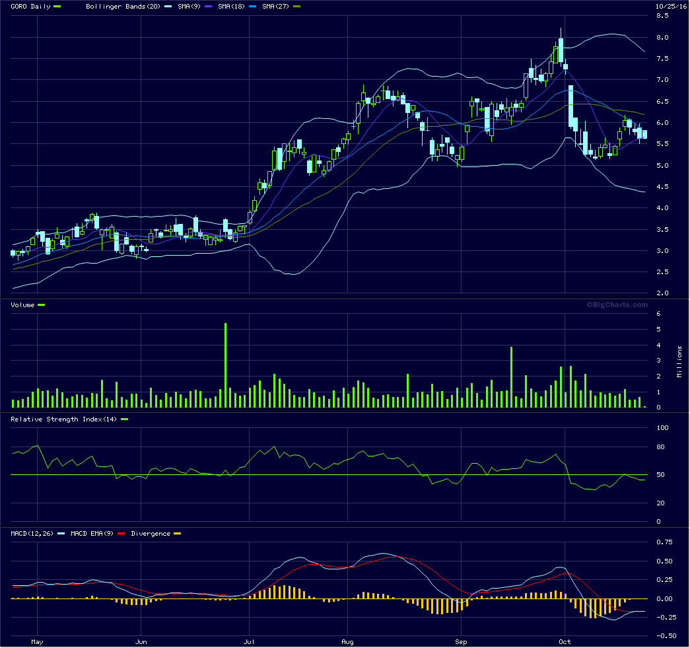This screenshot has height=648, width=690.
Task: Click the SMA(9) legend label
Action: [189, 6]
